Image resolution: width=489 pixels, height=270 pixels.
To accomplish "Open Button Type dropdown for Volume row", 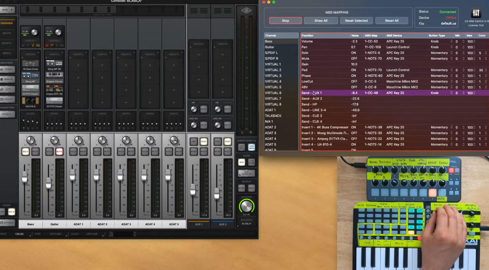I will click(x=451, y=41).
